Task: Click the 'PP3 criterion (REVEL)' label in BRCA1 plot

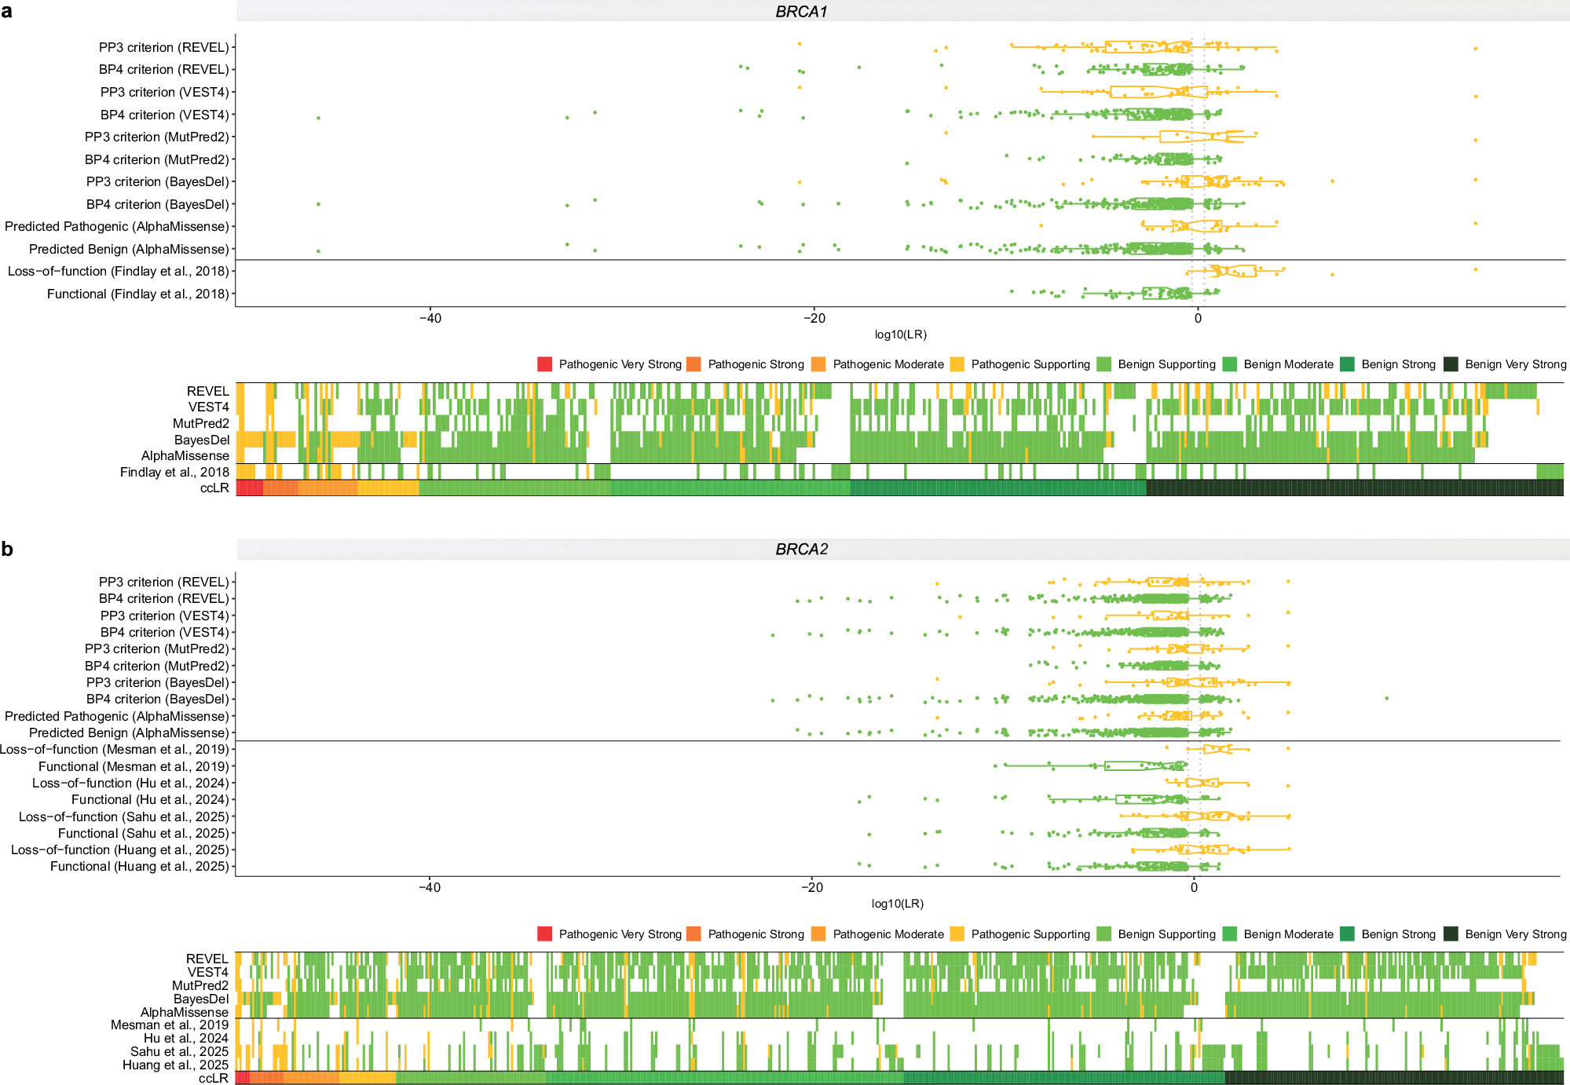Action: pos(163,47)
